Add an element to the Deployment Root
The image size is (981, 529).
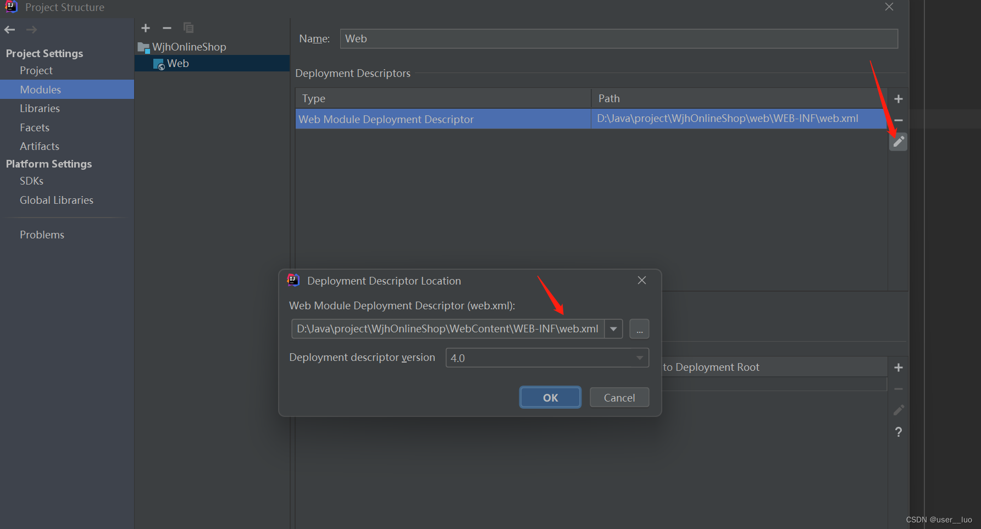point(898,367)
